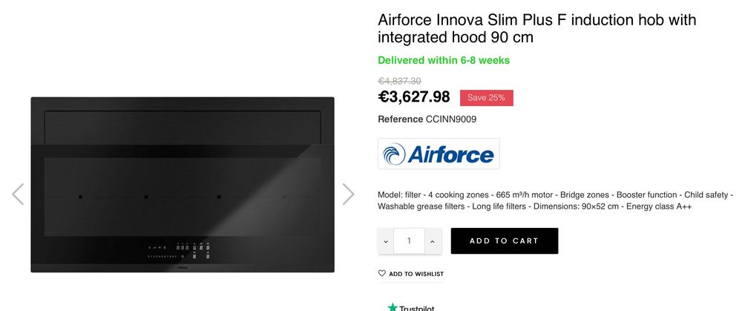This screenshot has height=311, width=742.
Task: Click the crossed-out original price
Action: [x=399, y=81]
